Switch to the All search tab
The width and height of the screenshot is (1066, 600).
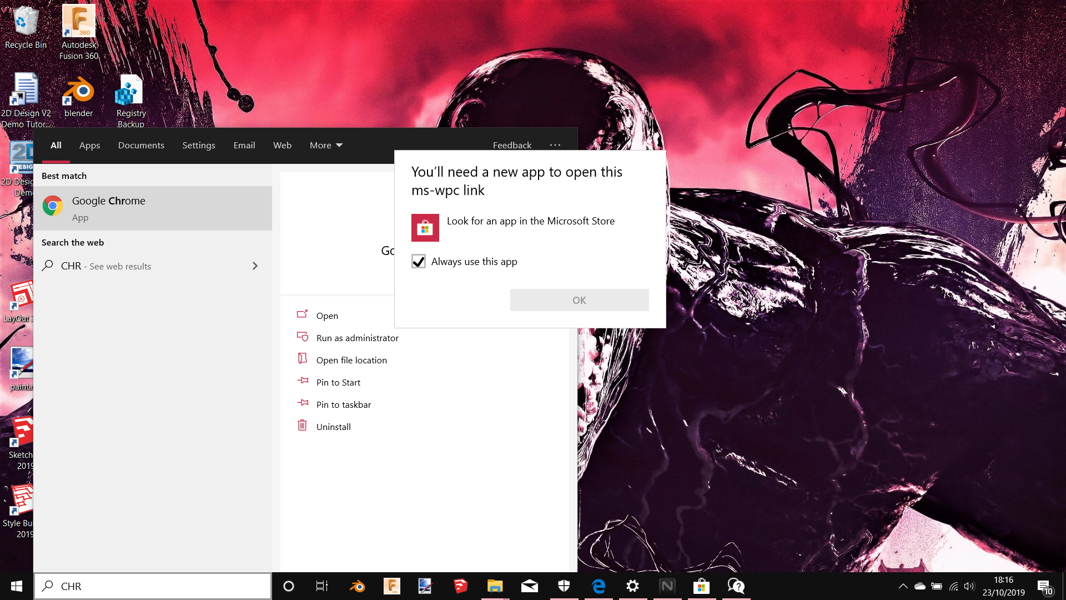click(x=56, y=146)
